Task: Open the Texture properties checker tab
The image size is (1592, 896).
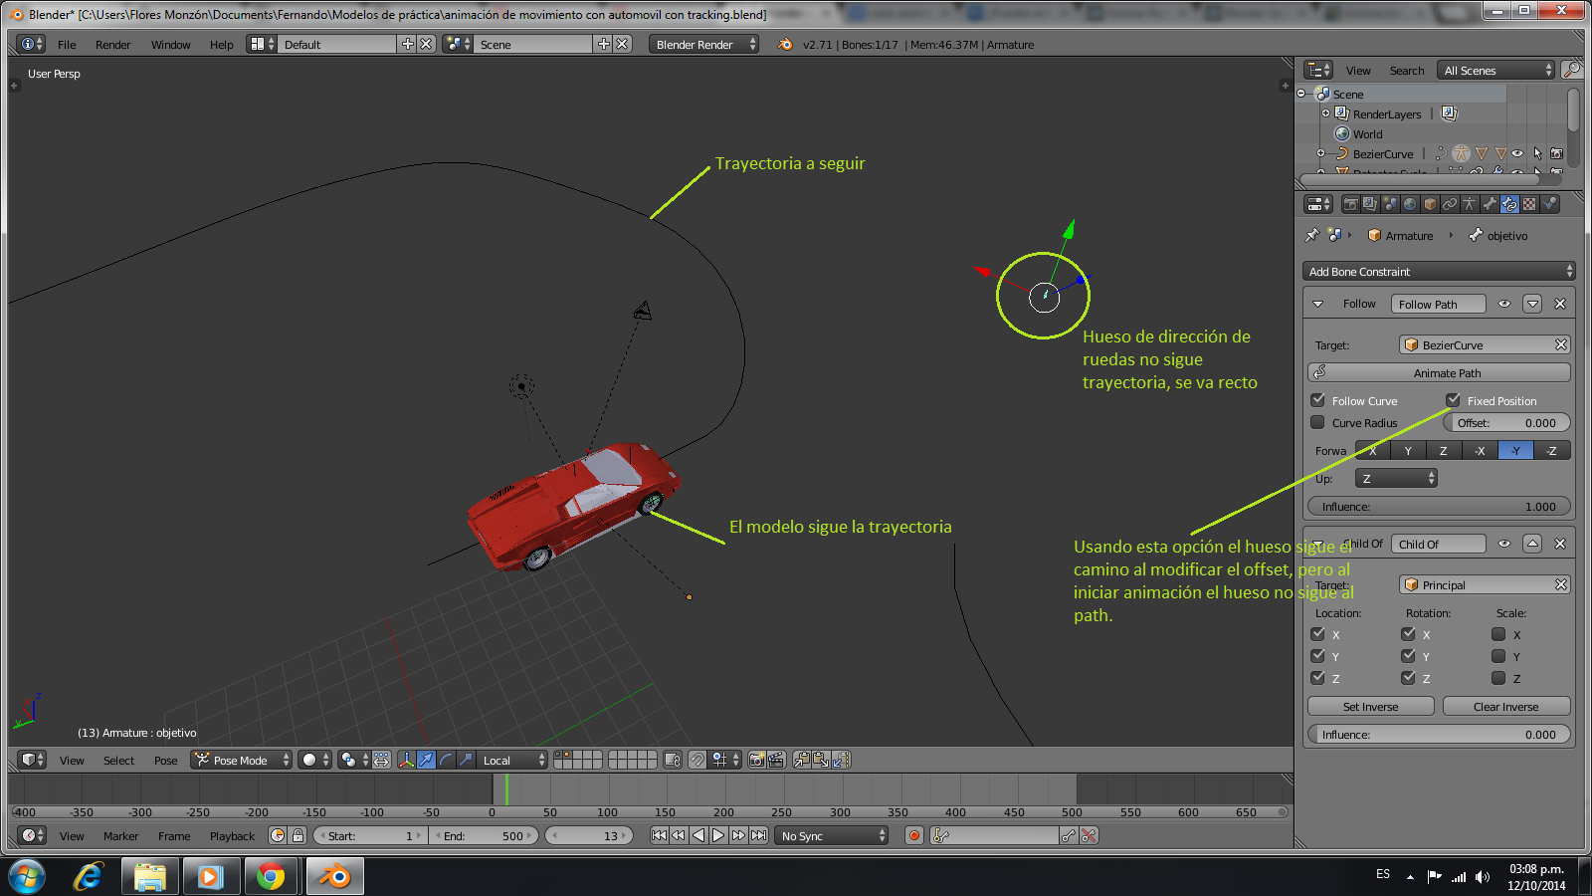Action: pos(1529,204)
